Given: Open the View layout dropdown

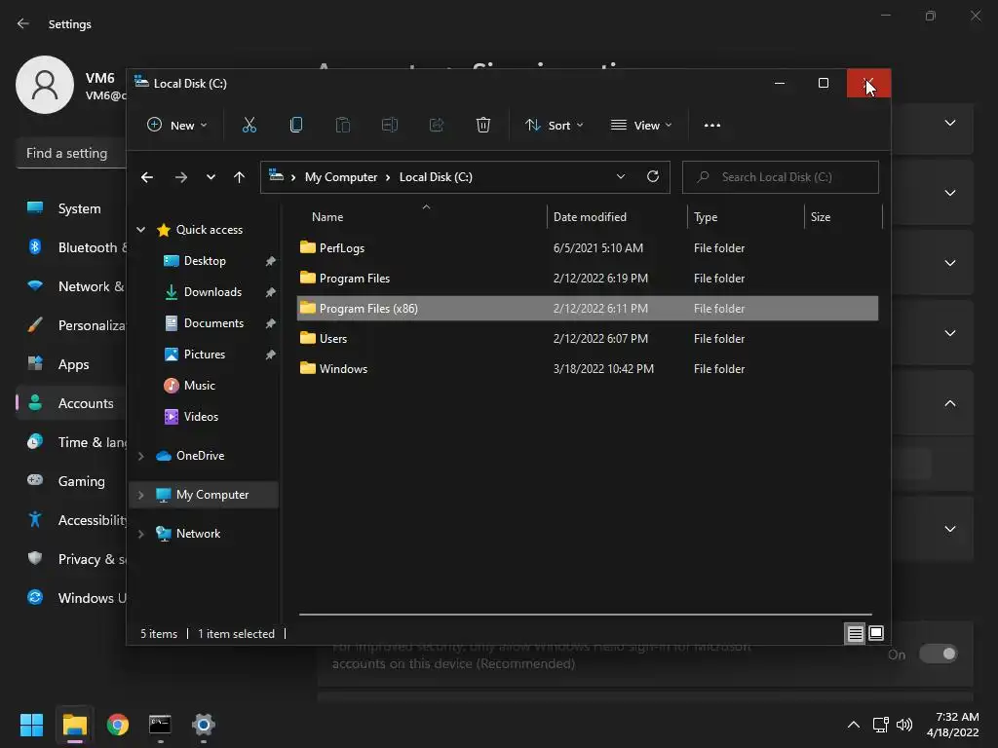Looking at the screenshot, I should click(x=641, y=126).
